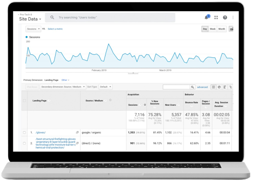Image resolution: width=261 pixels, height=183 pixels.
Task: Click the Select a metric link
Action: 55,29
